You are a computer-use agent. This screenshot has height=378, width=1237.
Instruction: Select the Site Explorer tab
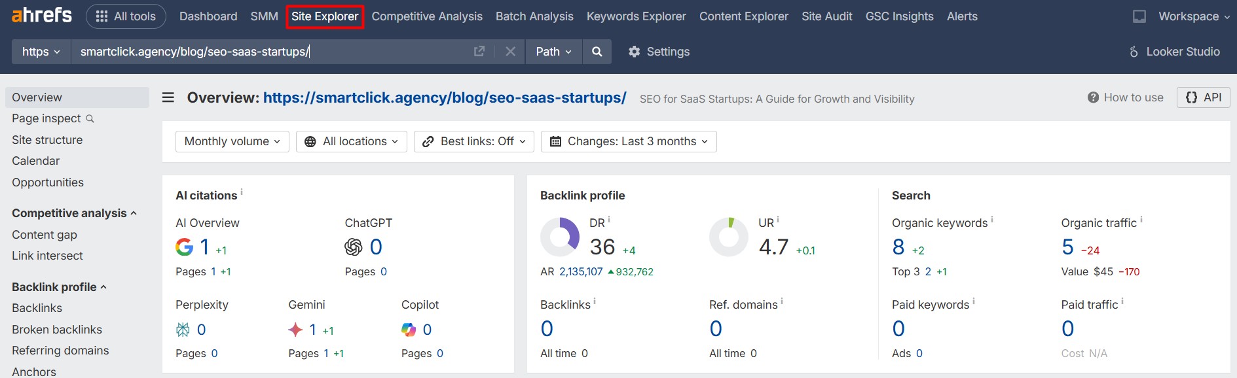click(325, 16)
